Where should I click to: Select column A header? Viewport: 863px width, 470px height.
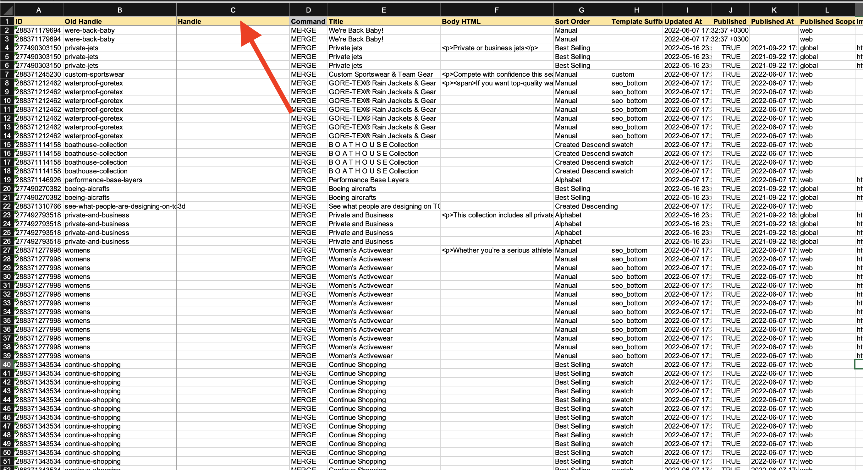(39, 10)
